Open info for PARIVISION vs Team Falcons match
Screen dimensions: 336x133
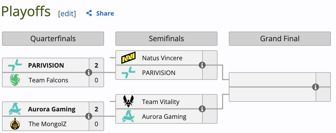tap(89, 73)
